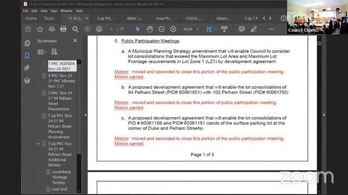Image resolution: width=348 pixels, height=195 pixels.
Task: Expand the right tools pane
Action: tap(324, 115)
